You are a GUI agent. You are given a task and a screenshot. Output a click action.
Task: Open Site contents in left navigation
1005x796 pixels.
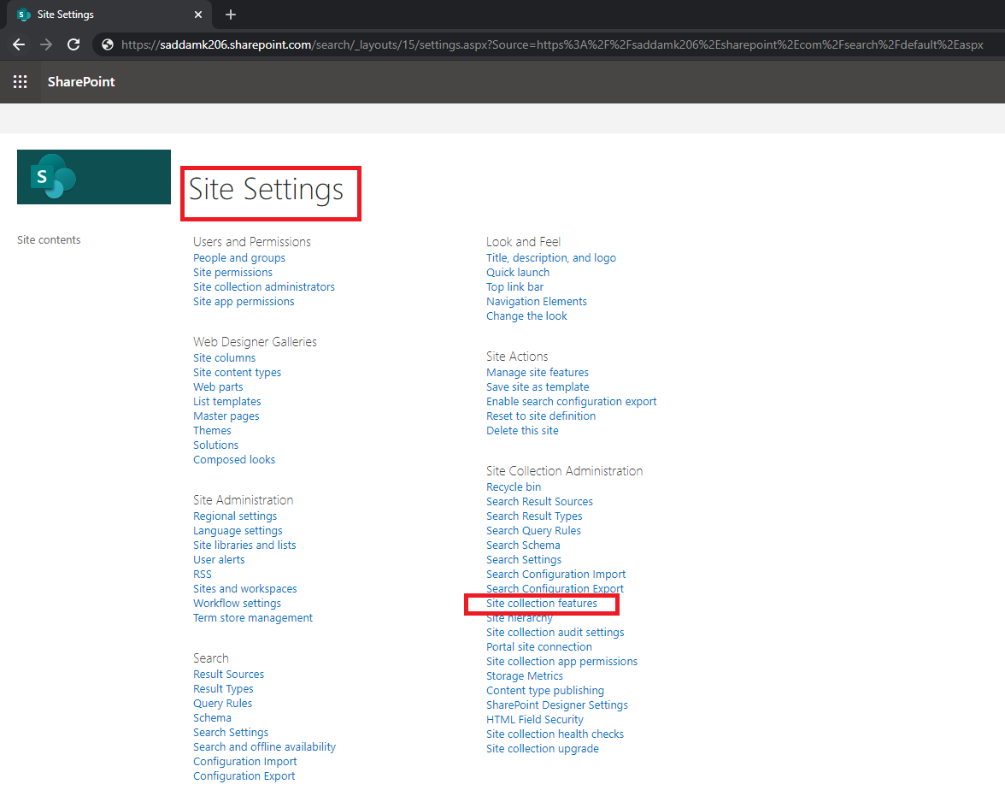click(x=49, y=240)
